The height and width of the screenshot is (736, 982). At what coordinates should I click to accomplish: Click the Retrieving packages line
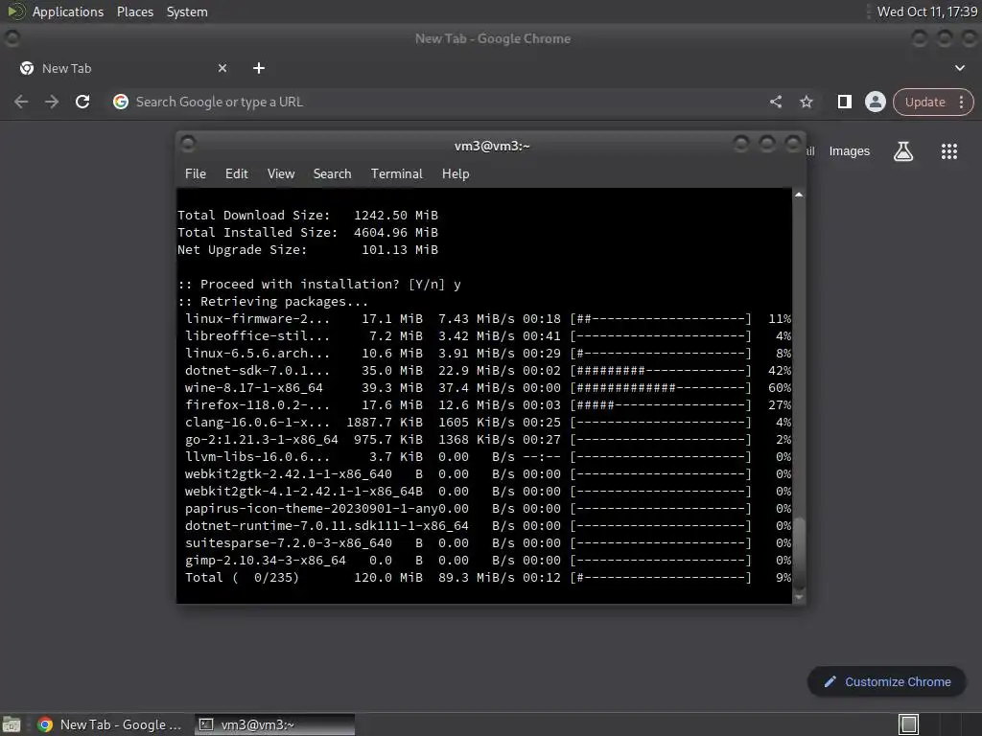(x=272, y=302)
